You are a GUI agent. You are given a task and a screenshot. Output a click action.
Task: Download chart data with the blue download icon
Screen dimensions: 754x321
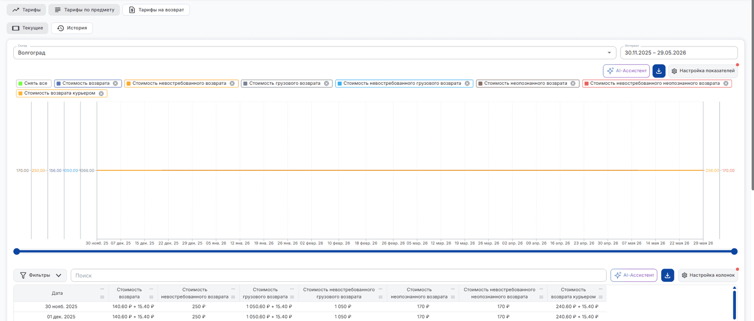coord(659,71)
